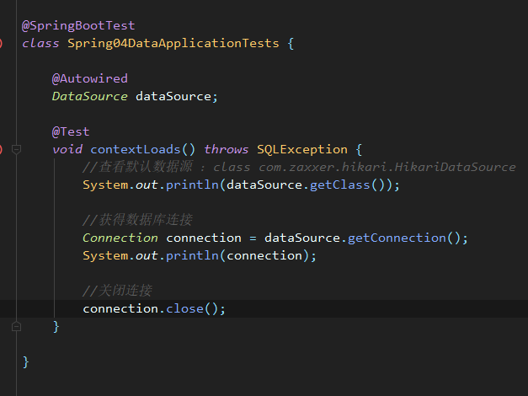This screenshot has width=528, height=396.
Task: Click the 获得数据库连接 comment
Action: pyautogui.click(x=137, y=220)
